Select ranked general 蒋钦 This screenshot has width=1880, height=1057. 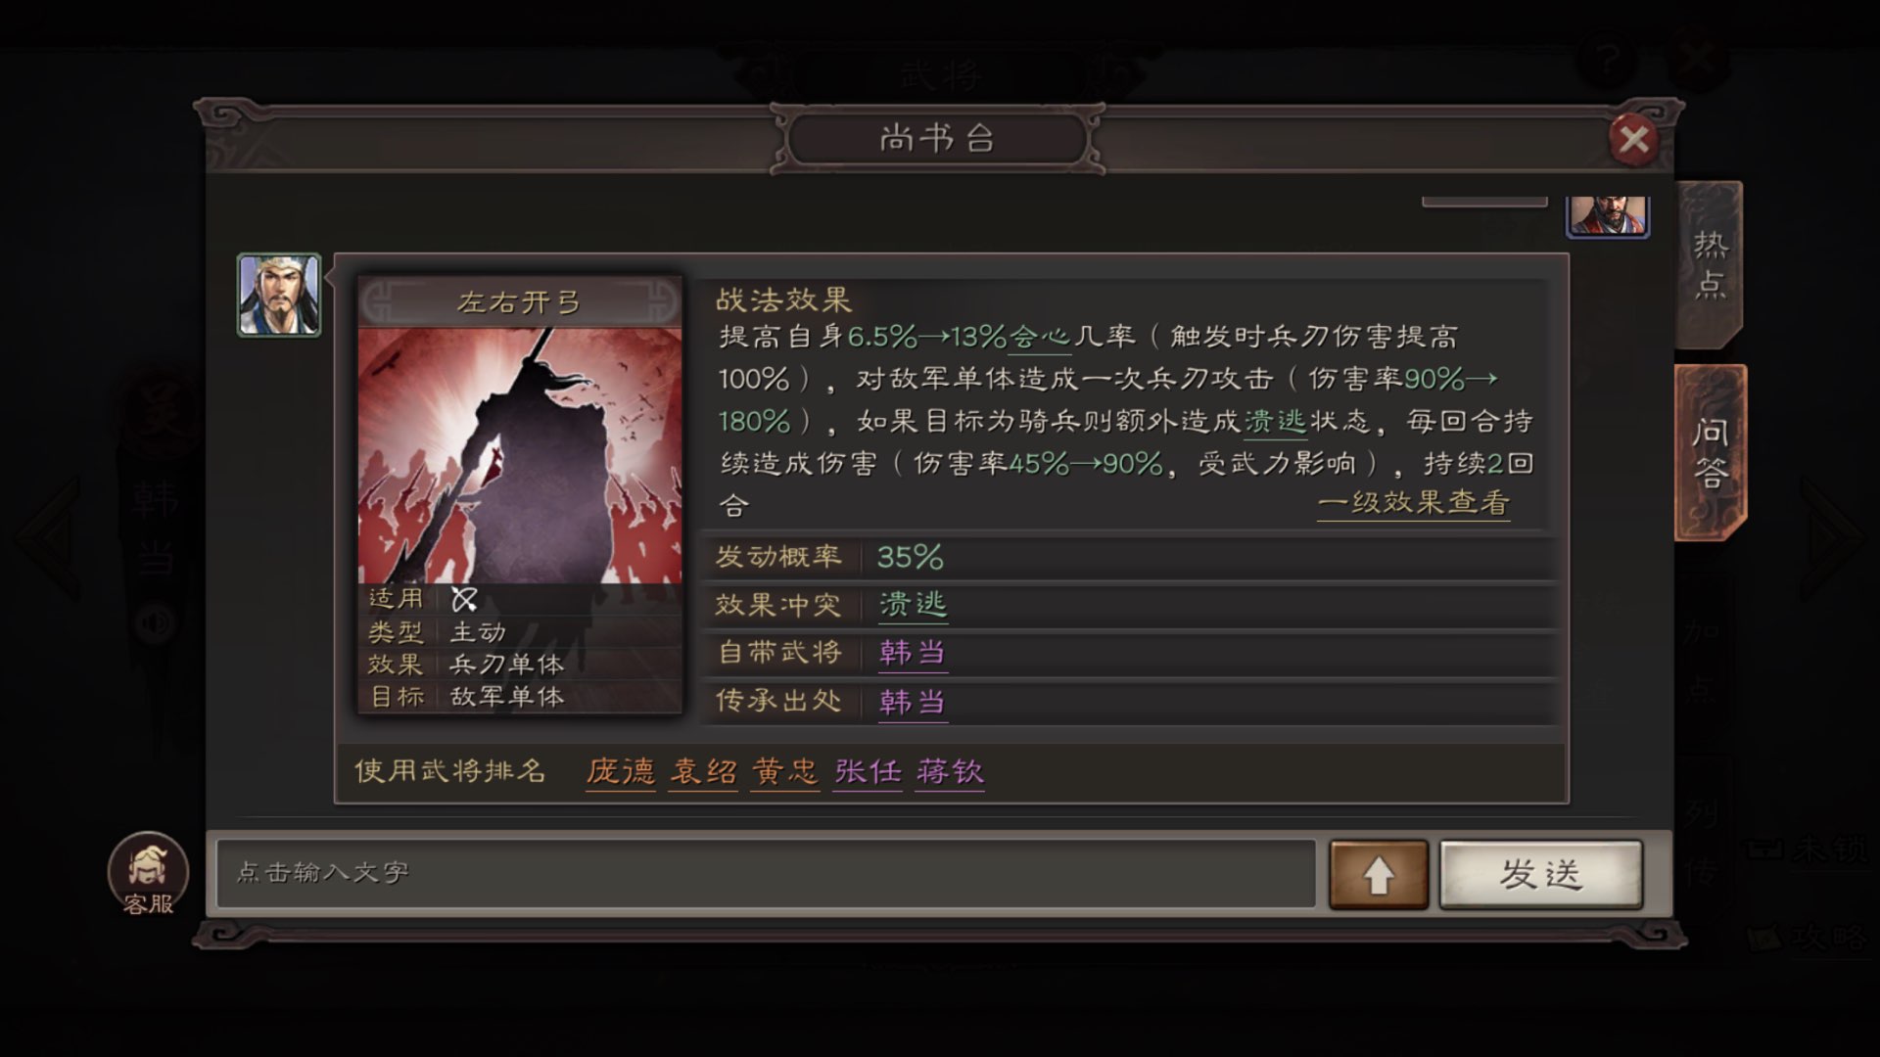coord(950,772)
